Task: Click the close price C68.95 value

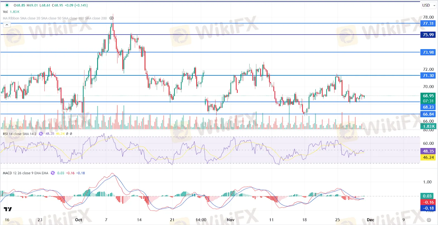Action: (57, 5)
